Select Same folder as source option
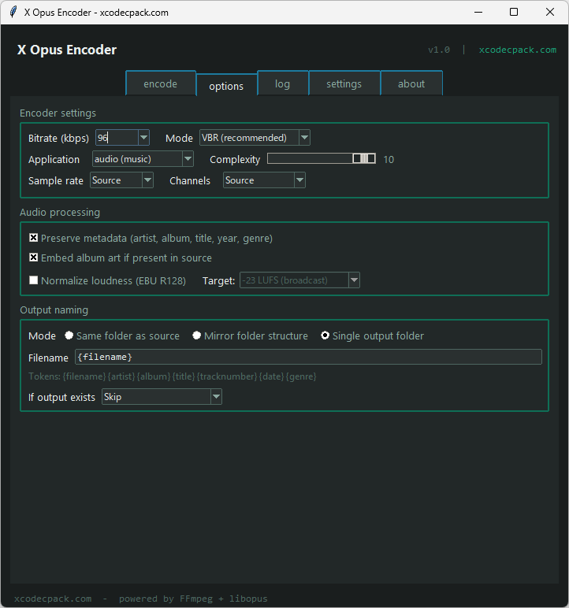Image resolution: width=569 pixels, height=608 pixels. 69,336
